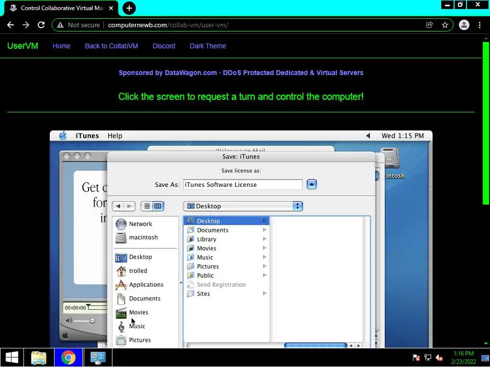Image resolution: width=490 pixels, height=367 pixels.
Task: Click the iTunes playback time marker
Action: click(x=89, y=306)
